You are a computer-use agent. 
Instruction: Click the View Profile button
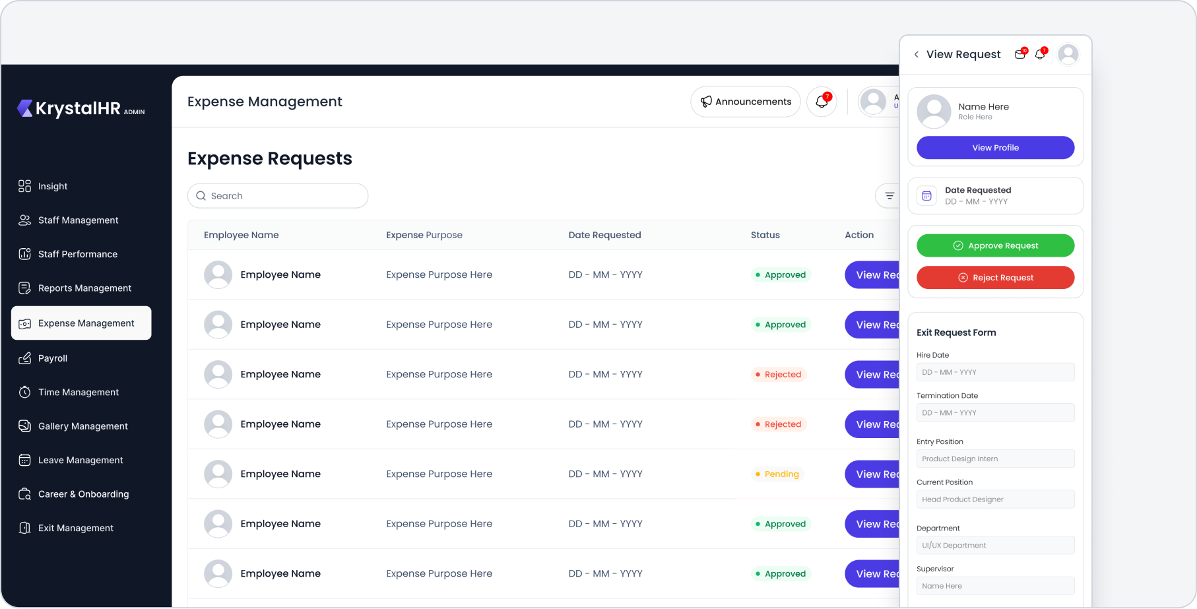pos(995,148)
